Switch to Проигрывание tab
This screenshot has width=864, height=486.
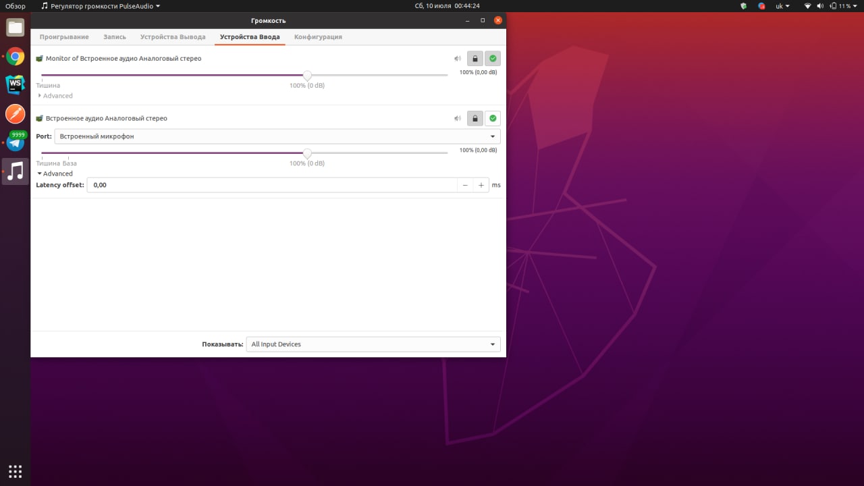coord(64,37)
